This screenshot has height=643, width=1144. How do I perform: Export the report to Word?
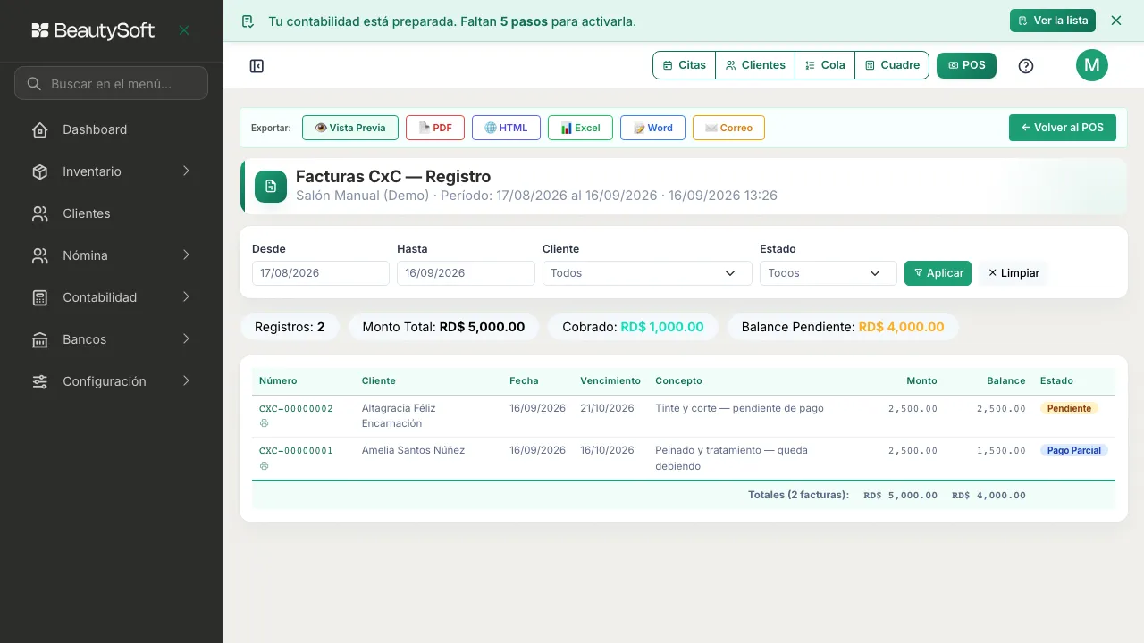tap(652, 128)
